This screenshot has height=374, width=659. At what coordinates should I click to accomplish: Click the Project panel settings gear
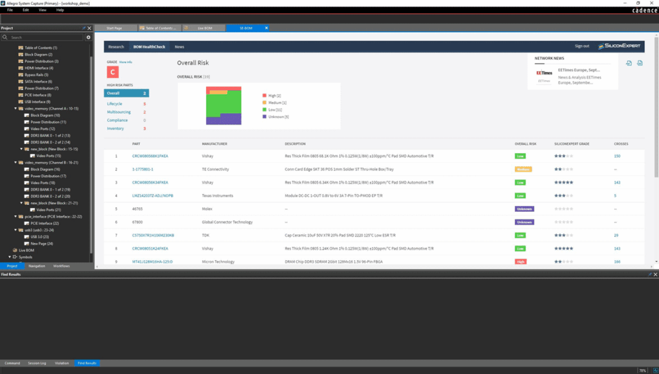(88, 37)
